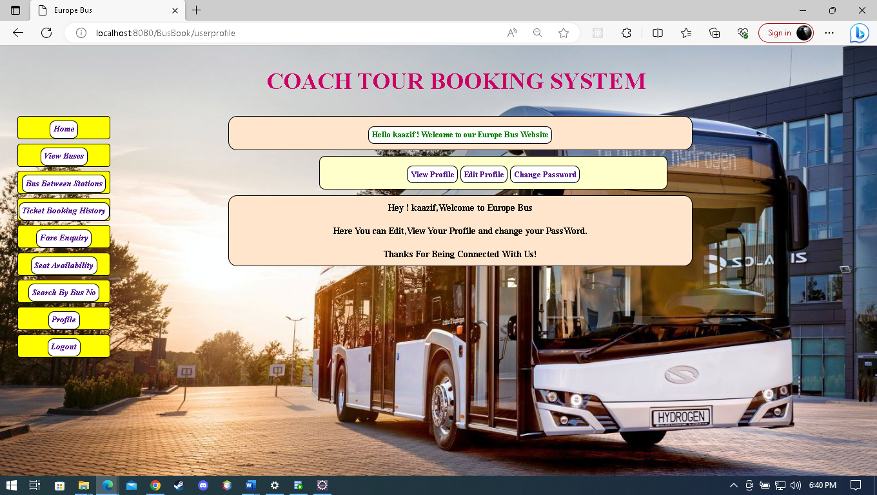
Task: Click the Logout button
Action: pyautogui.click(x=64, y=347)
